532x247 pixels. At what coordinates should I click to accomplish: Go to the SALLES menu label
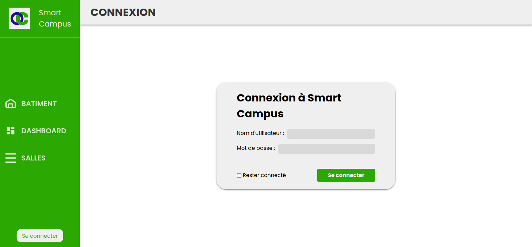click(33, 158)
